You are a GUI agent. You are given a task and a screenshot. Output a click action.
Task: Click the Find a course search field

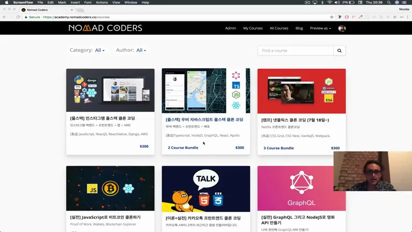[296, 50]
